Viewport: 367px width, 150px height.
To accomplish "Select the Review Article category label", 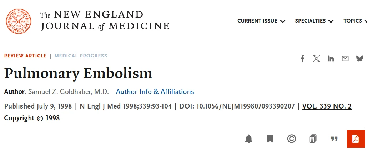I will point(25,56).
